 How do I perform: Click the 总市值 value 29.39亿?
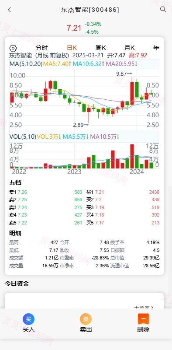tap(151, 258)
